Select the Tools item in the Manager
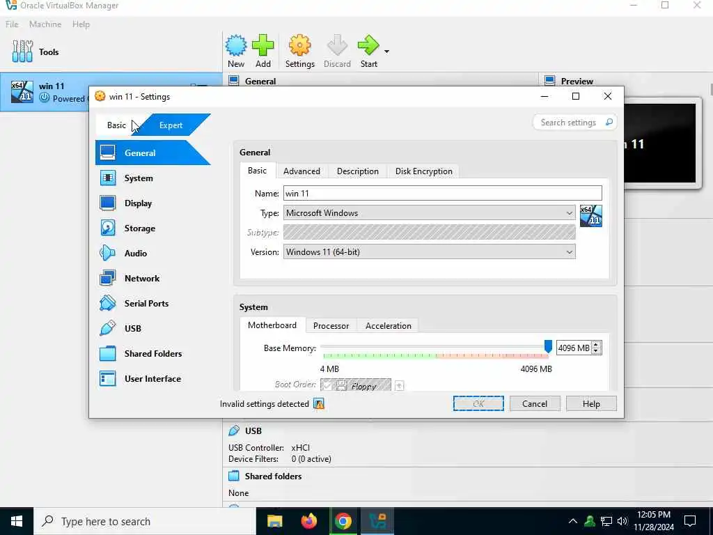Viewport: 713px width, 535px height. coord(36,52)
